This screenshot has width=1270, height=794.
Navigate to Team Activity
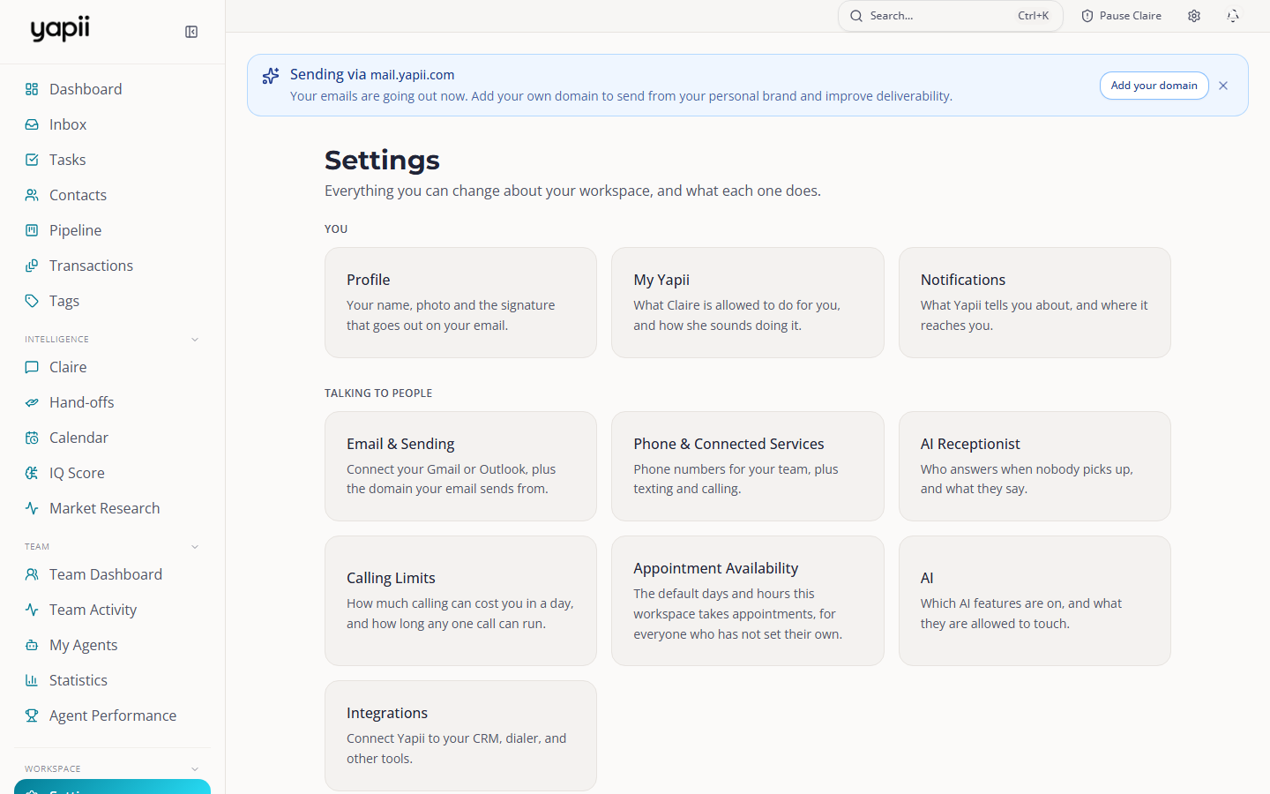[x=113, y=610]
